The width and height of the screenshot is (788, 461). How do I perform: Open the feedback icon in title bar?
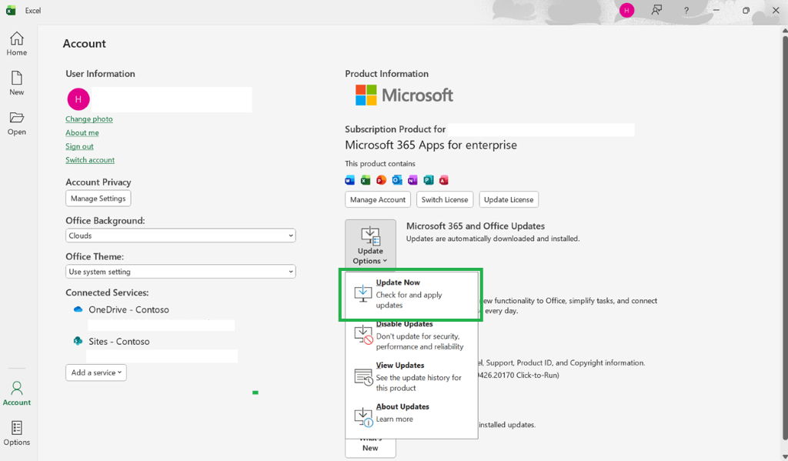[656, 10]
